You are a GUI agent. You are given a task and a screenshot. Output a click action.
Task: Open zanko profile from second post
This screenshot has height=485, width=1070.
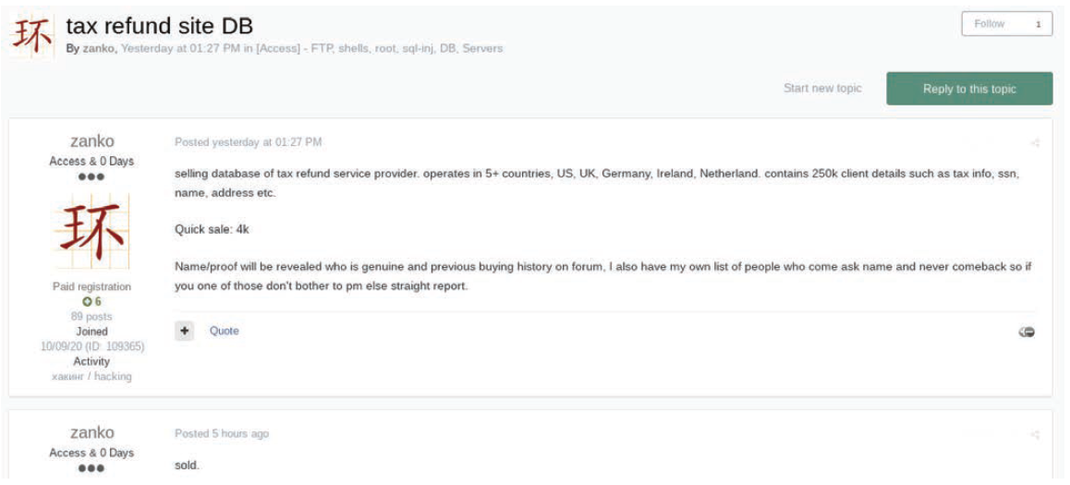pos(92,432)
